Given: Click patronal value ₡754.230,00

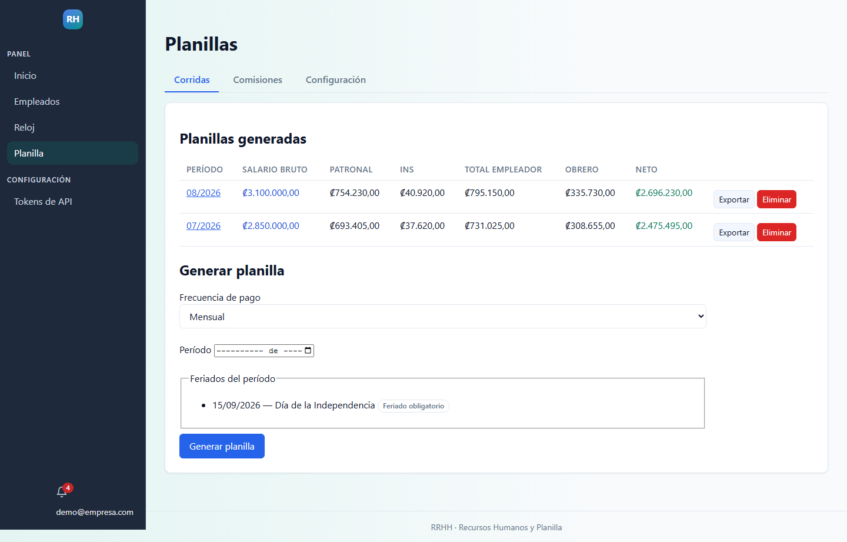Looking at the screenshot, I should coord(355,193).
